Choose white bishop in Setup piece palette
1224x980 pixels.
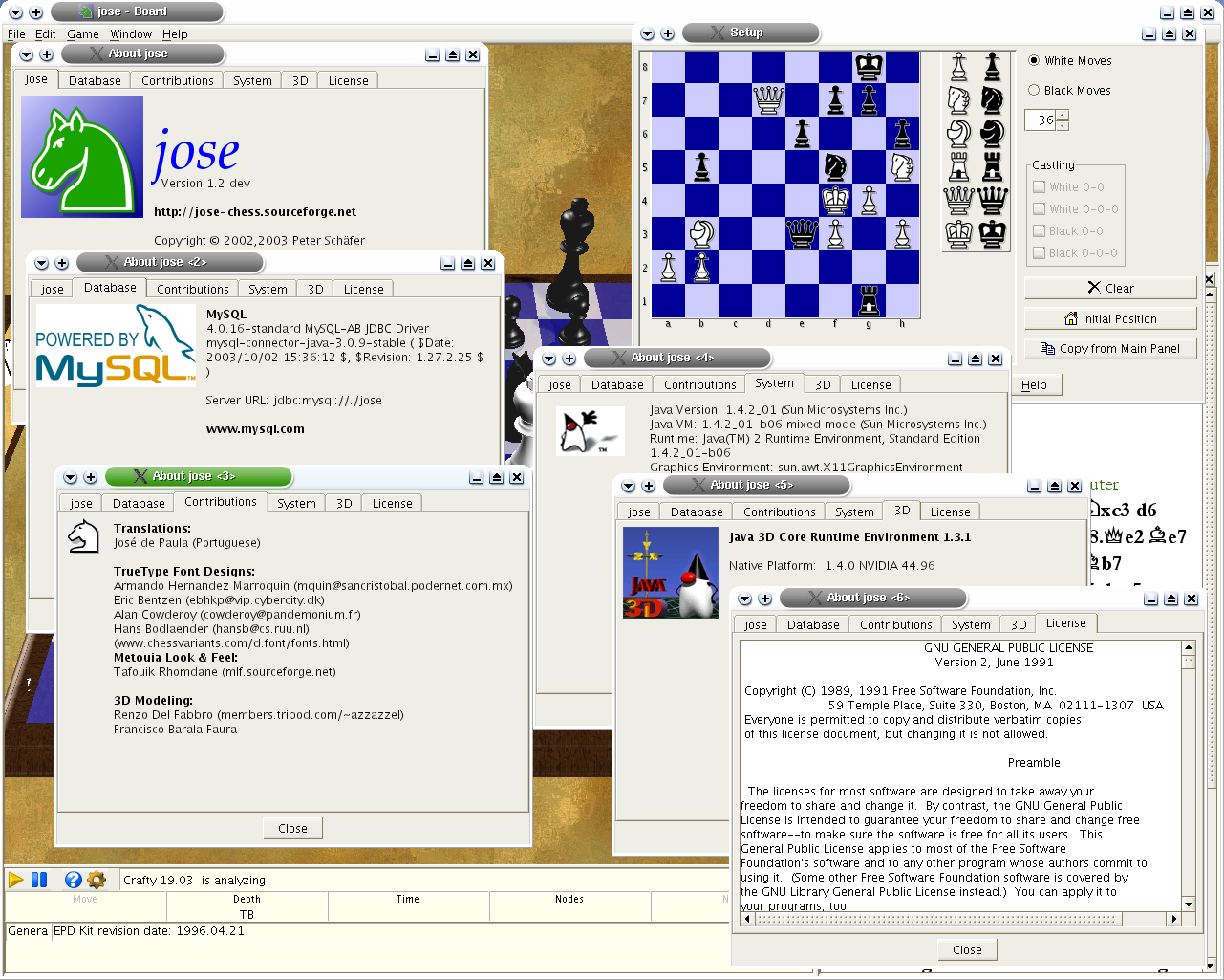[959, 133]
